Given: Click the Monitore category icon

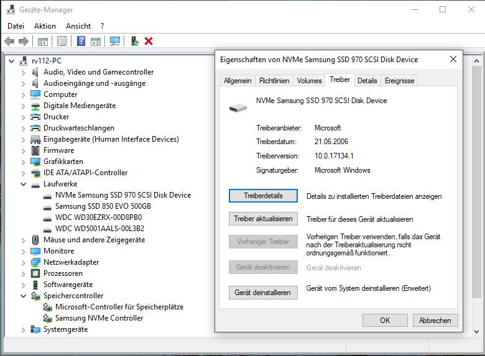Looking at the screenshot, I should pos(35,251).
